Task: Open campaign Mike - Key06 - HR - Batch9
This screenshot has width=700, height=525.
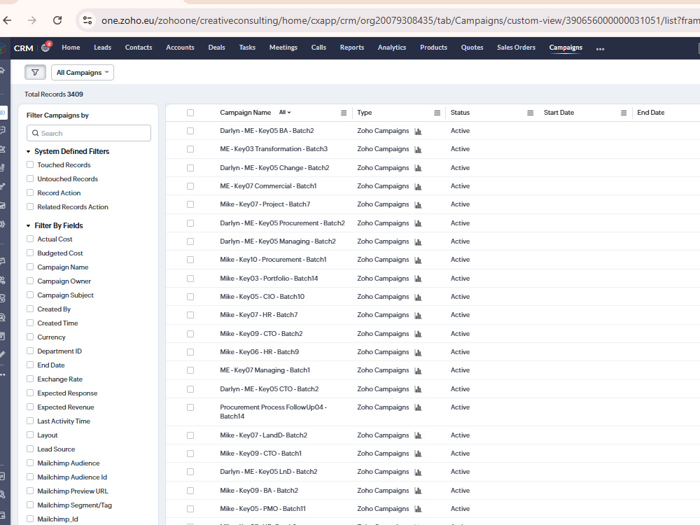Action: 260,352
